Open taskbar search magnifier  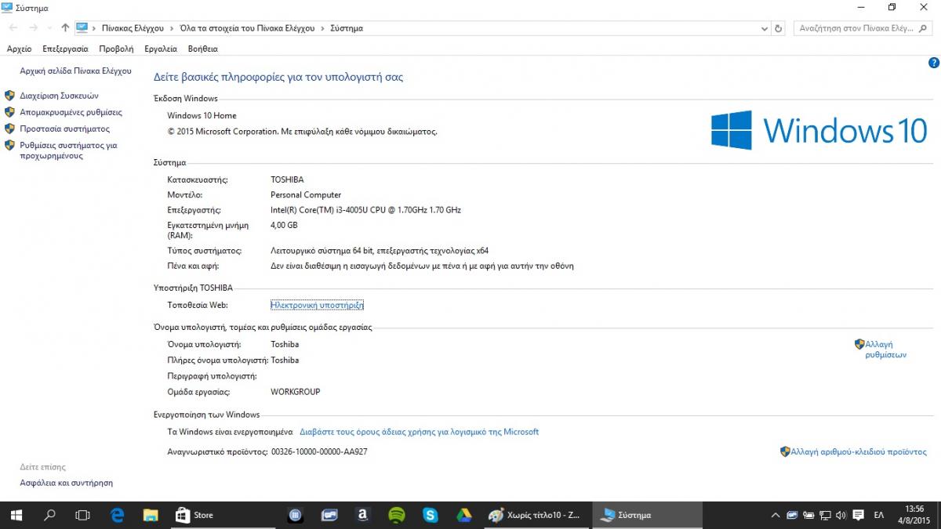point(49,515)
